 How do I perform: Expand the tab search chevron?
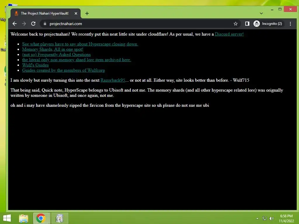pos(261,13)
